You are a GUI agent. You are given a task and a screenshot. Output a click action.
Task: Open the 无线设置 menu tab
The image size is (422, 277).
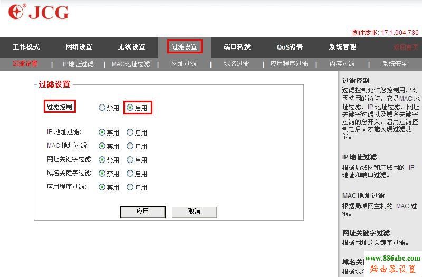tap(131, 47)
